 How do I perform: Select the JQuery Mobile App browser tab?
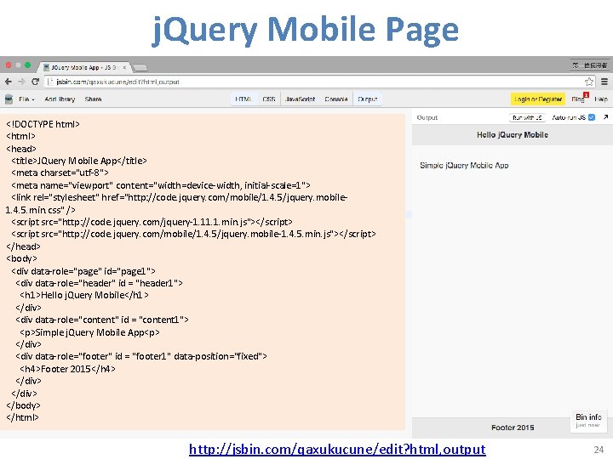click(83, 67)
